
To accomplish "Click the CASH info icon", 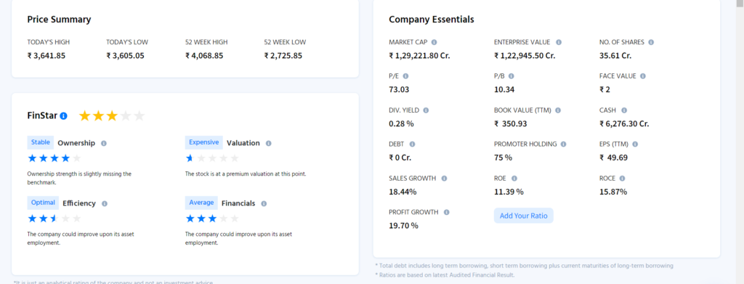I will click(624, 110).
